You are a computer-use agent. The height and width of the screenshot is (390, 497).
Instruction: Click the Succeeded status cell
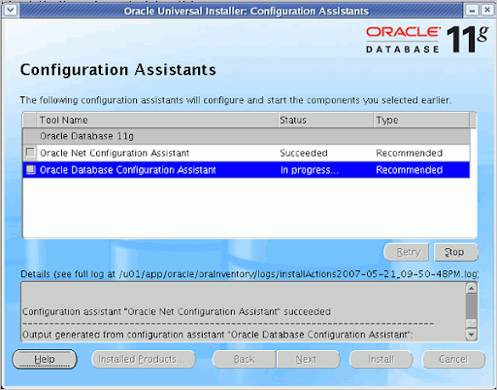click(x=304, y=153)
